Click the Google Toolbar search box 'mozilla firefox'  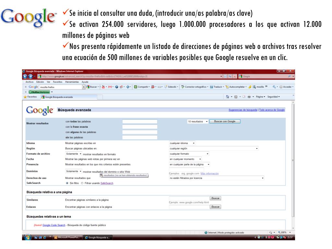61,87
